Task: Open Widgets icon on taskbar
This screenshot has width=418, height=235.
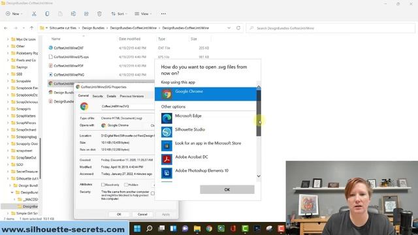Action: click(x=173, y=228)
